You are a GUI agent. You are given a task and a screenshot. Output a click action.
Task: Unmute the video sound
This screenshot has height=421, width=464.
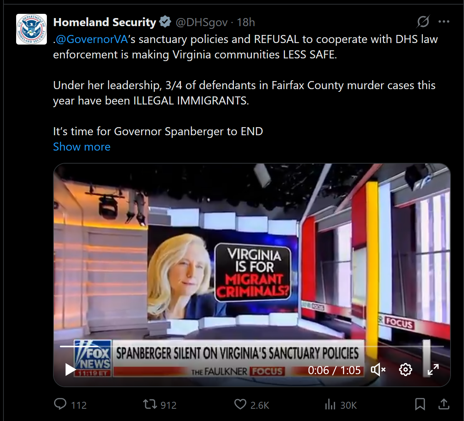point(378,370)
